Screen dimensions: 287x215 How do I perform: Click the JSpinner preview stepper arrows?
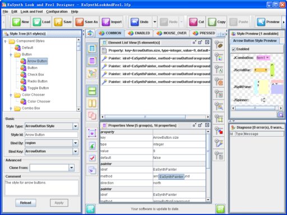(264, 100)
